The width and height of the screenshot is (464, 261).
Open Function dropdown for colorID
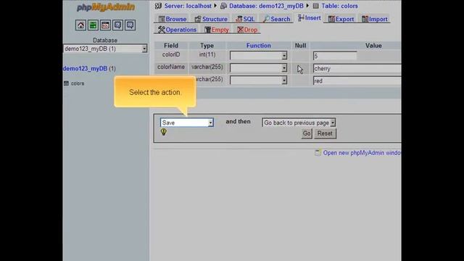pyautogui.click(x=258, y=55)
